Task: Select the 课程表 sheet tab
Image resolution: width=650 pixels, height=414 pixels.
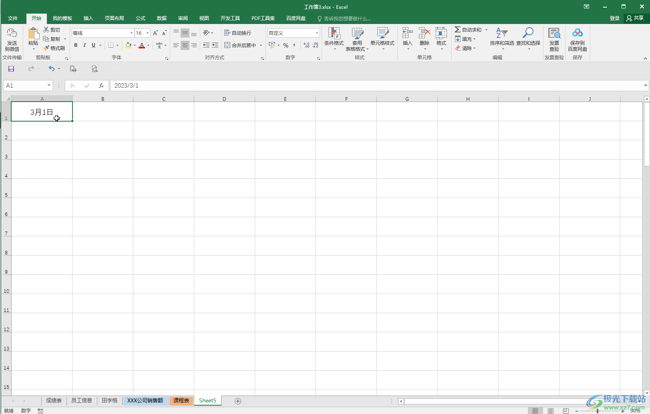Action: [x=181, y=400]
